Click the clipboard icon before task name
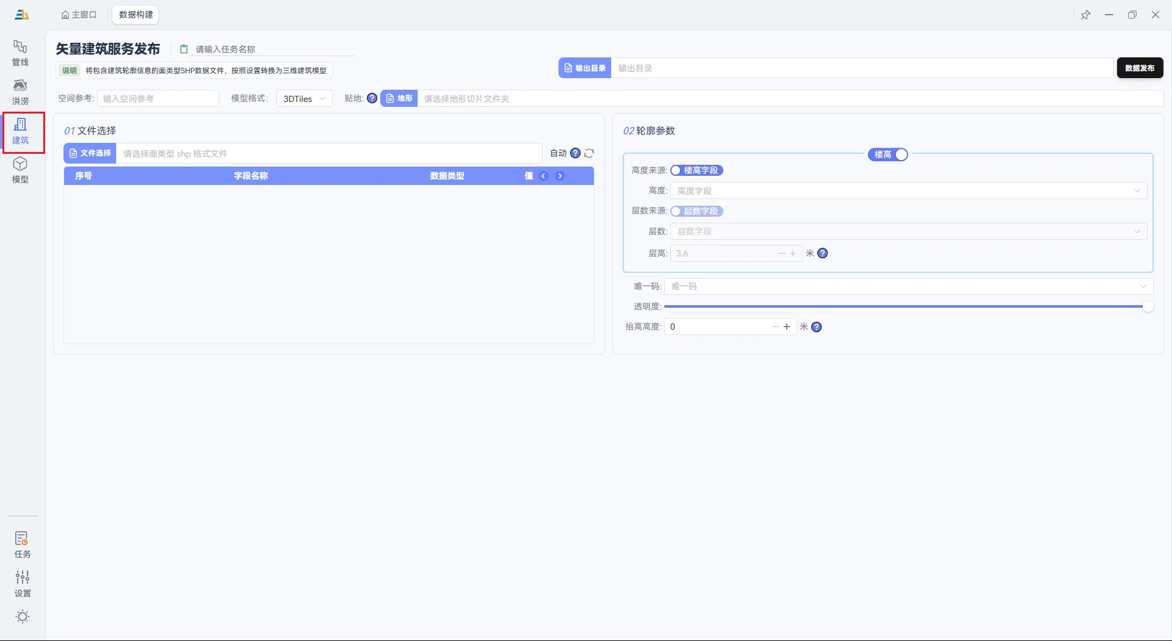The image size is (1172, 641). click(184, 49)
